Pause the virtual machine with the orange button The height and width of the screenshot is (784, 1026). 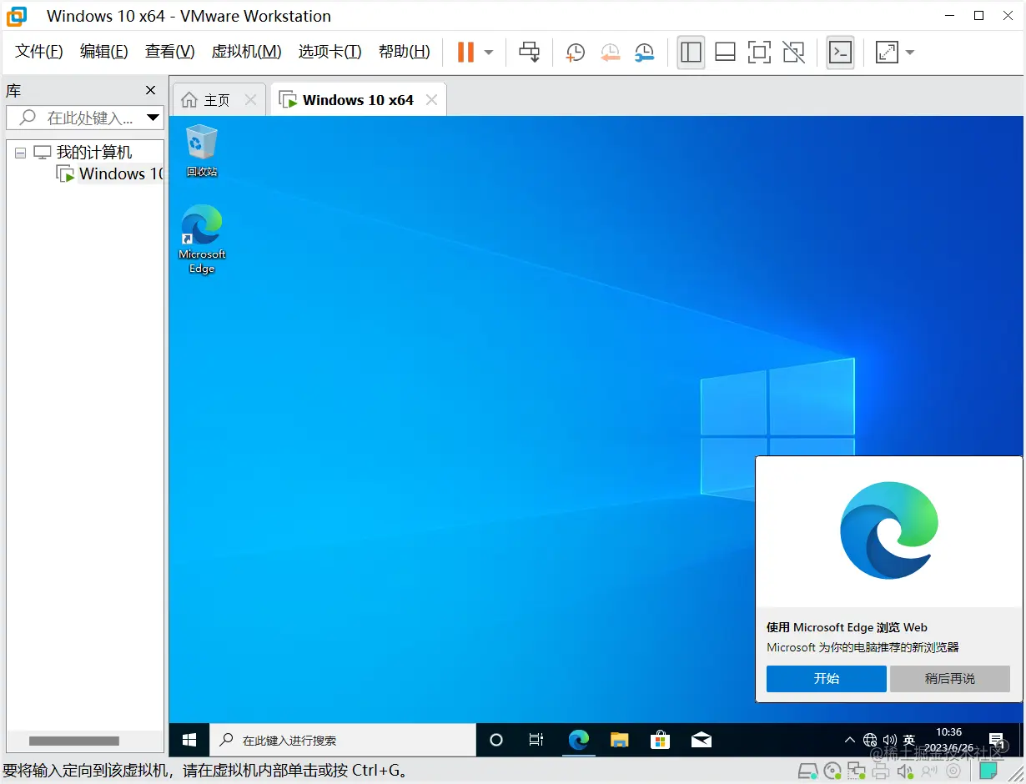click(x=465, y=52)
